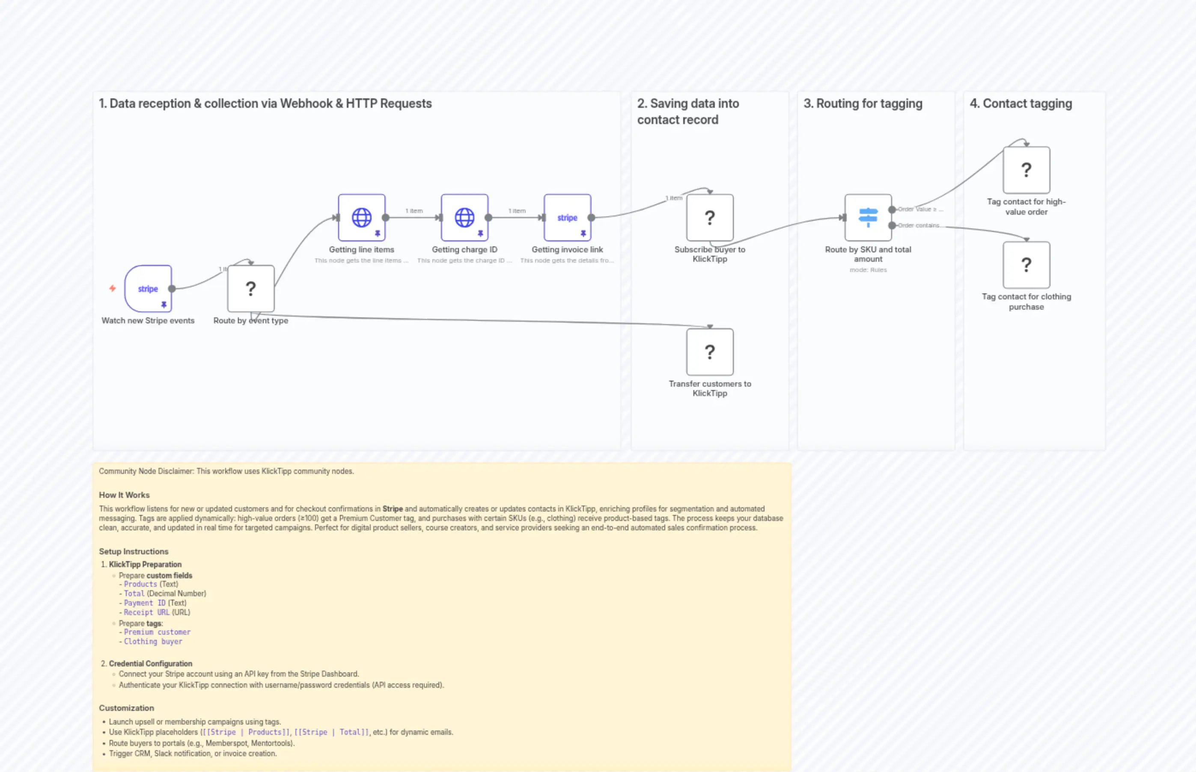The height and width of the screenshot is (772, 1196).
Task: Select the "Tag contact for high-value order" node
Action: click(1026, 170)
